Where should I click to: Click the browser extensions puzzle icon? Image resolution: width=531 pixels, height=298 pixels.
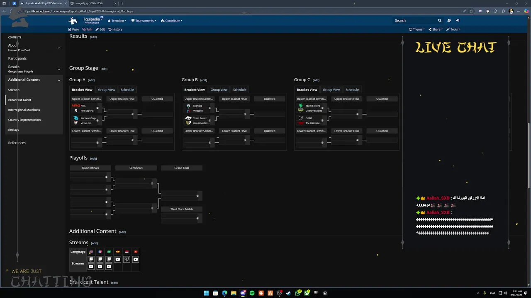(x=495, y=11)
